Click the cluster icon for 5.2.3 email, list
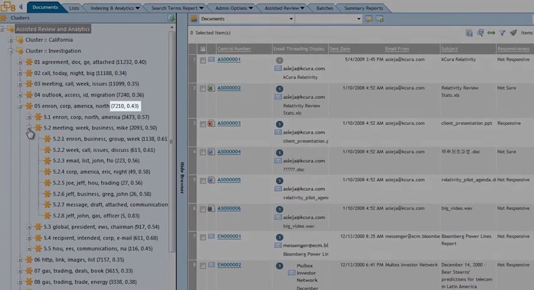 point(47,161)
